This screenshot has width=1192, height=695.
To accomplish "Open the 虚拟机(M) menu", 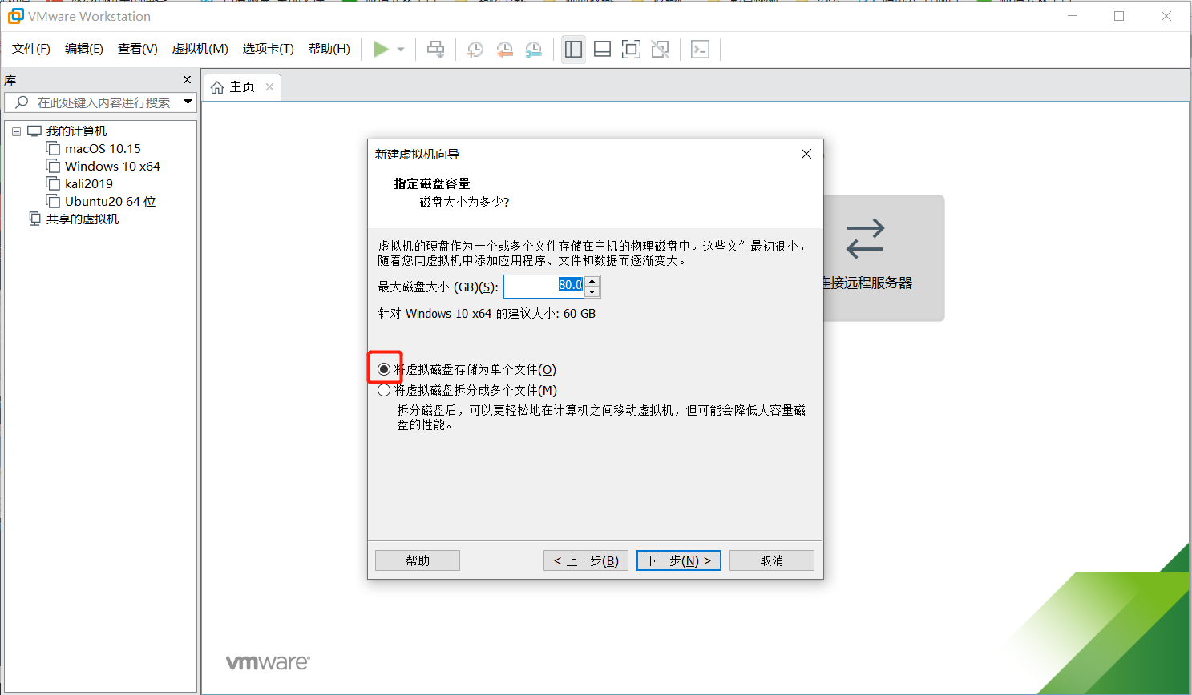I will coord(200,49).
